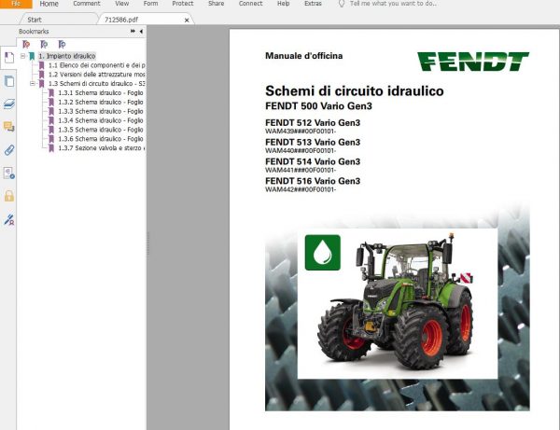Open bookmark '1.3.2 Schema idraulico - Foglio'
Image resolution: width=560 pixels, height=430 pixels.
click(101, 102)
